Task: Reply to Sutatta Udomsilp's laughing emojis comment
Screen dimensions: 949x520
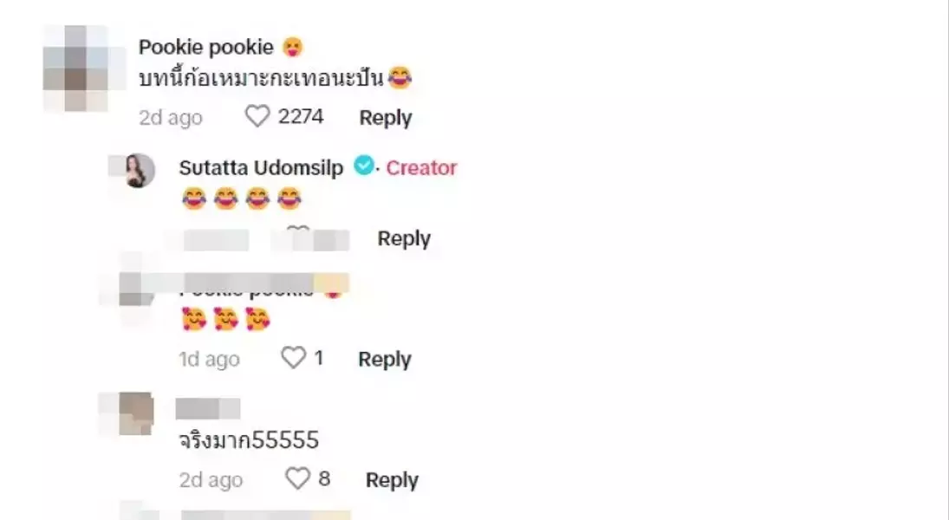Action: [x=403, y=238]
